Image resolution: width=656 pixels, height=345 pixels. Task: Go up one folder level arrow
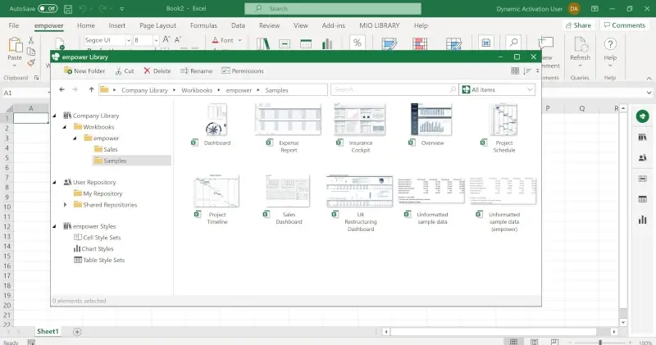pos(90,89)
